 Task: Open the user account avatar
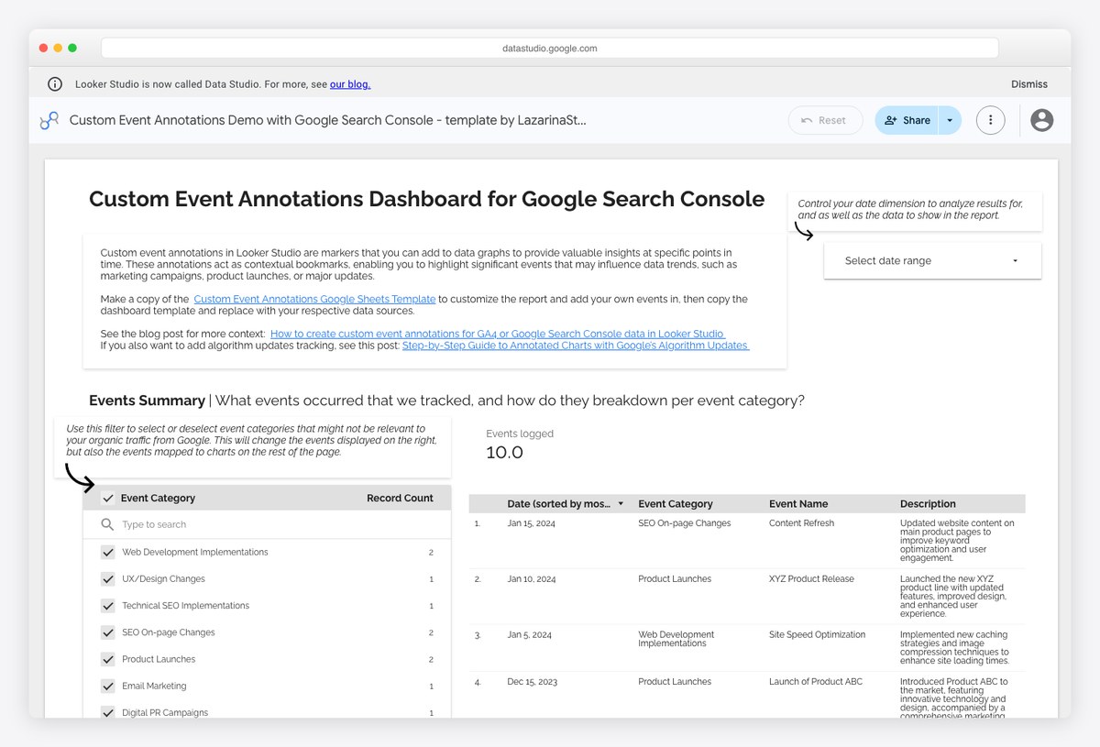(x=1041, y=120)
